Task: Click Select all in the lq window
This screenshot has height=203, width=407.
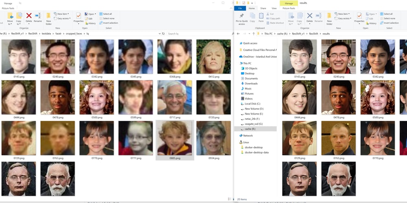Action: click(105, 14)
